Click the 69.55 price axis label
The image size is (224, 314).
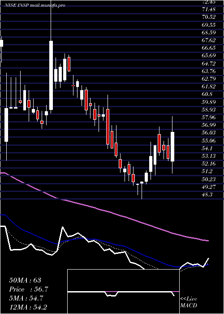click(x=209, y=25)
